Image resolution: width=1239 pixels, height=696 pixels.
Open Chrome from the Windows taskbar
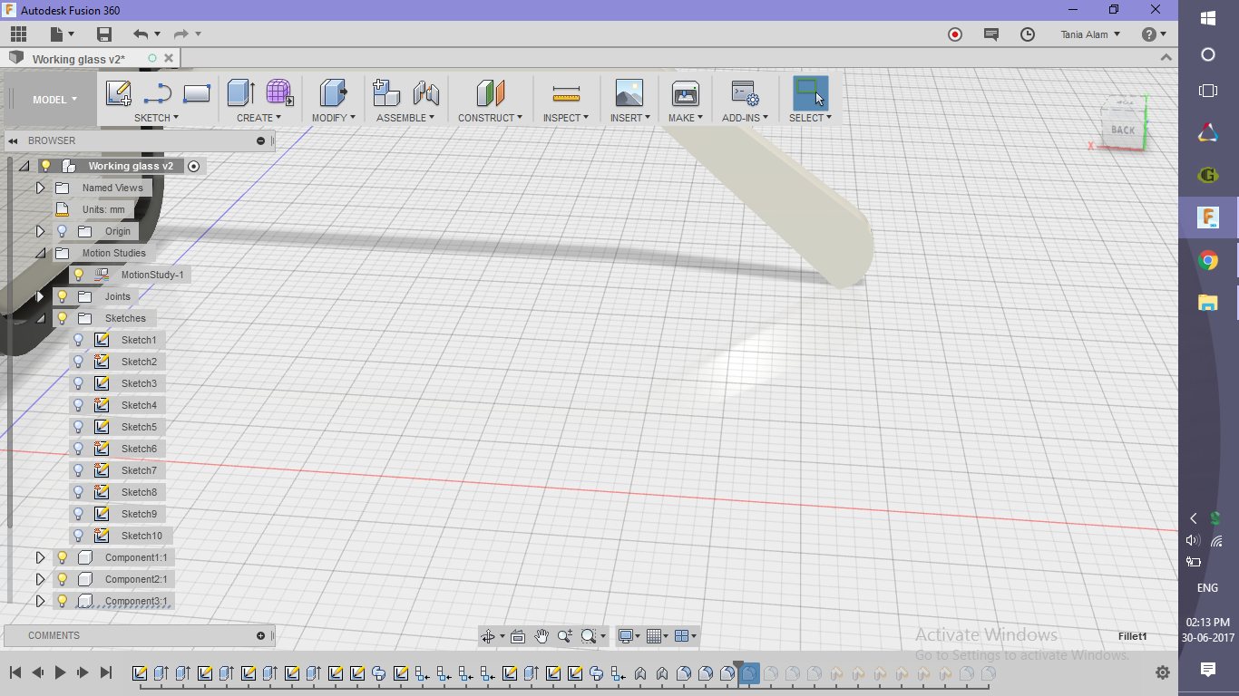1207,261
